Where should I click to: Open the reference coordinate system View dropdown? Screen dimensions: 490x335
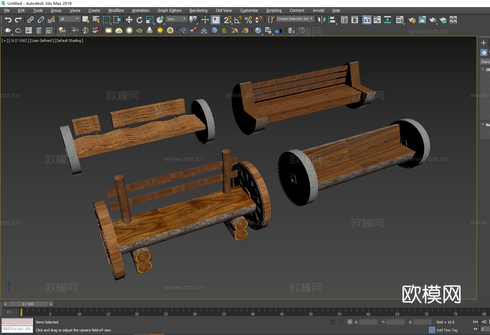(176, 19)
